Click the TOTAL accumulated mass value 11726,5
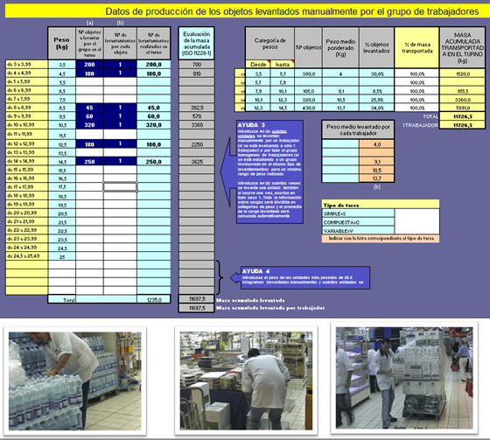 pyautogui.click(x=462, y=116)
